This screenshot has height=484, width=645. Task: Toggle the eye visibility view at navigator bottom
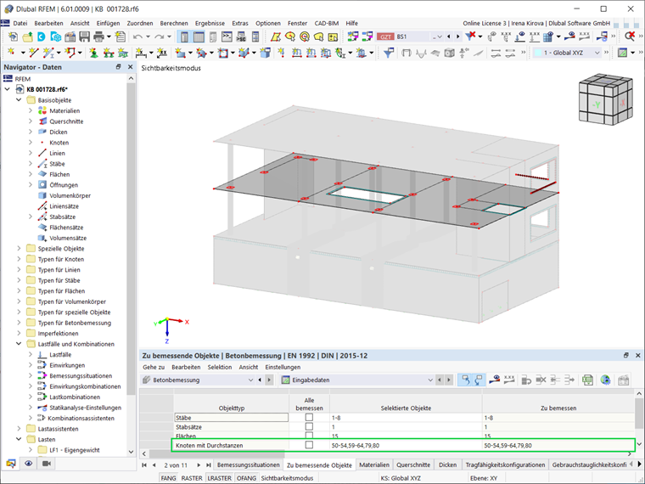(x=28, y=464)
